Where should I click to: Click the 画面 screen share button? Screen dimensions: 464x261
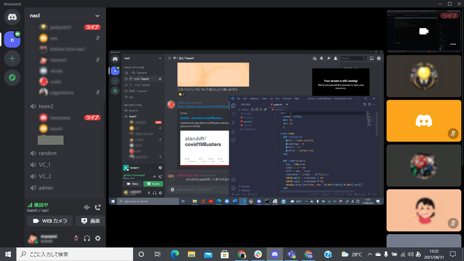pos(90,221)
